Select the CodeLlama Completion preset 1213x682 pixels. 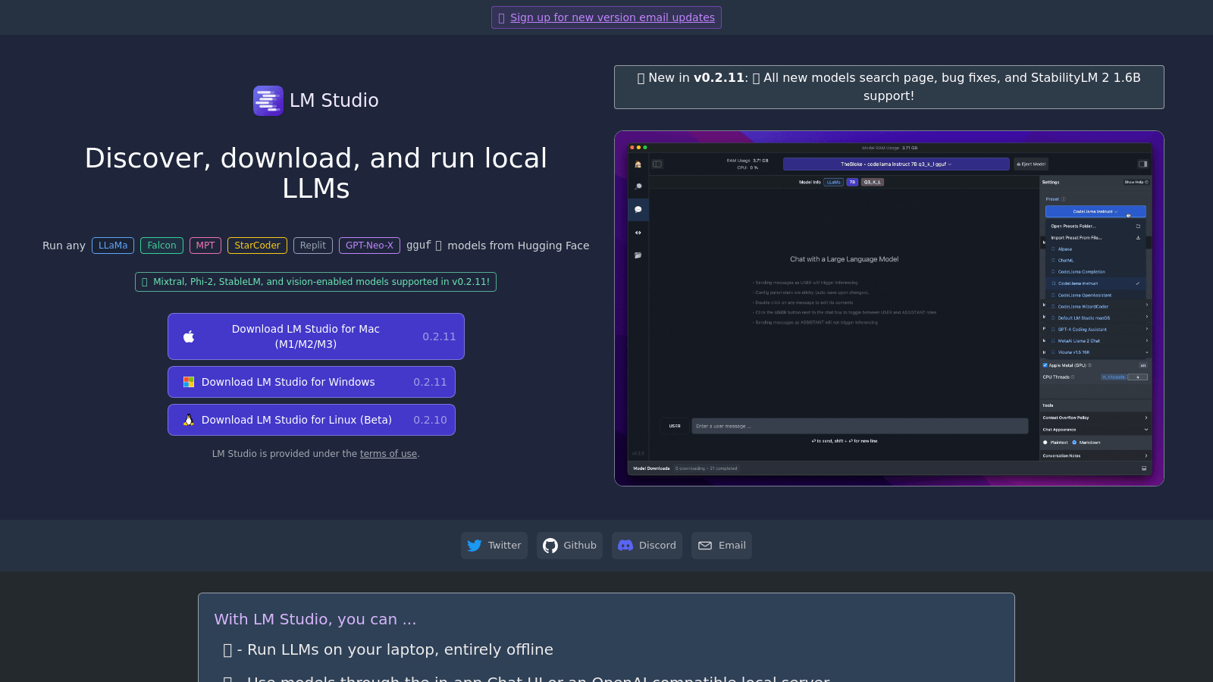pos(1095,271)
